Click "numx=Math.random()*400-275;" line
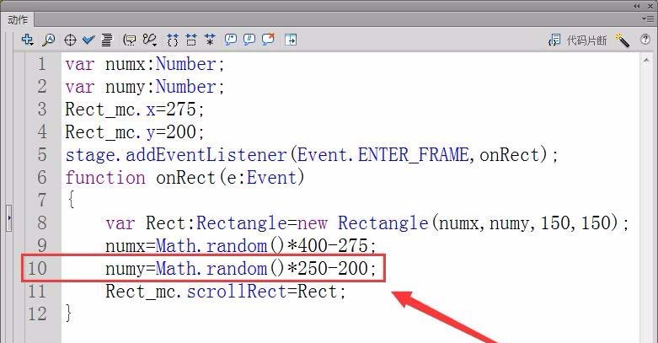 coord(241,245)
